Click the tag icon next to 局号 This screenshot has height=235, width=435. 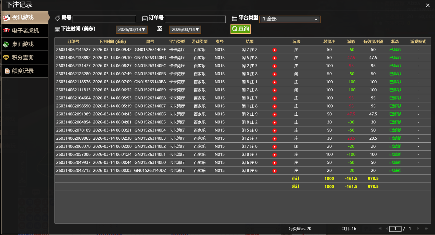coord(57,18)
